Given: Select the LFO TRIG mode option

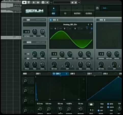Looking at the screenshot, I should pyautogui.click(x=102, y=104).
